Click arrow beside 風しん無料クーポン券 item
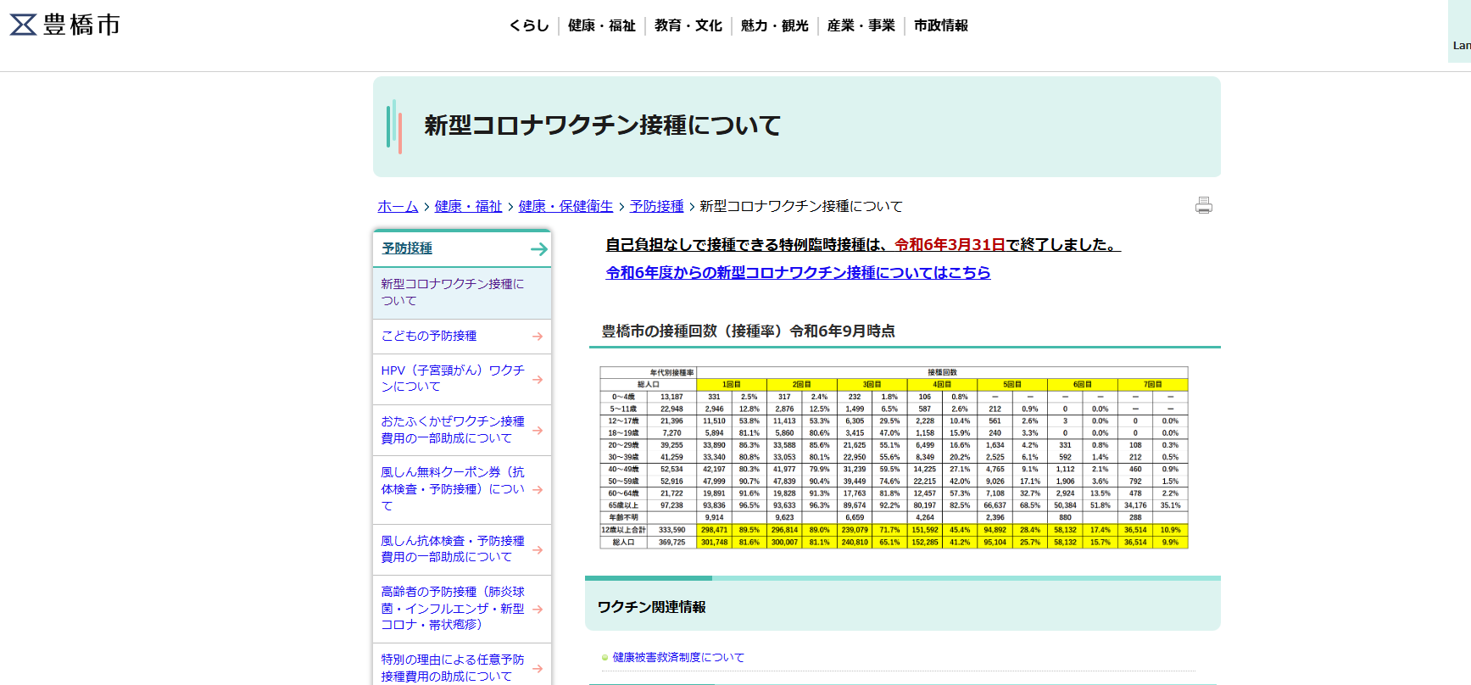The image size is (1471, 685). click(x=537, y=490)
